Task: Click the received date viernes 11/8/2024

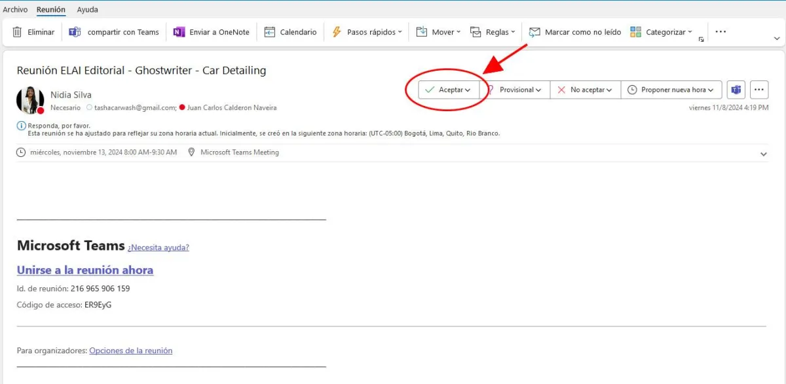Action: tap(729, 107)
